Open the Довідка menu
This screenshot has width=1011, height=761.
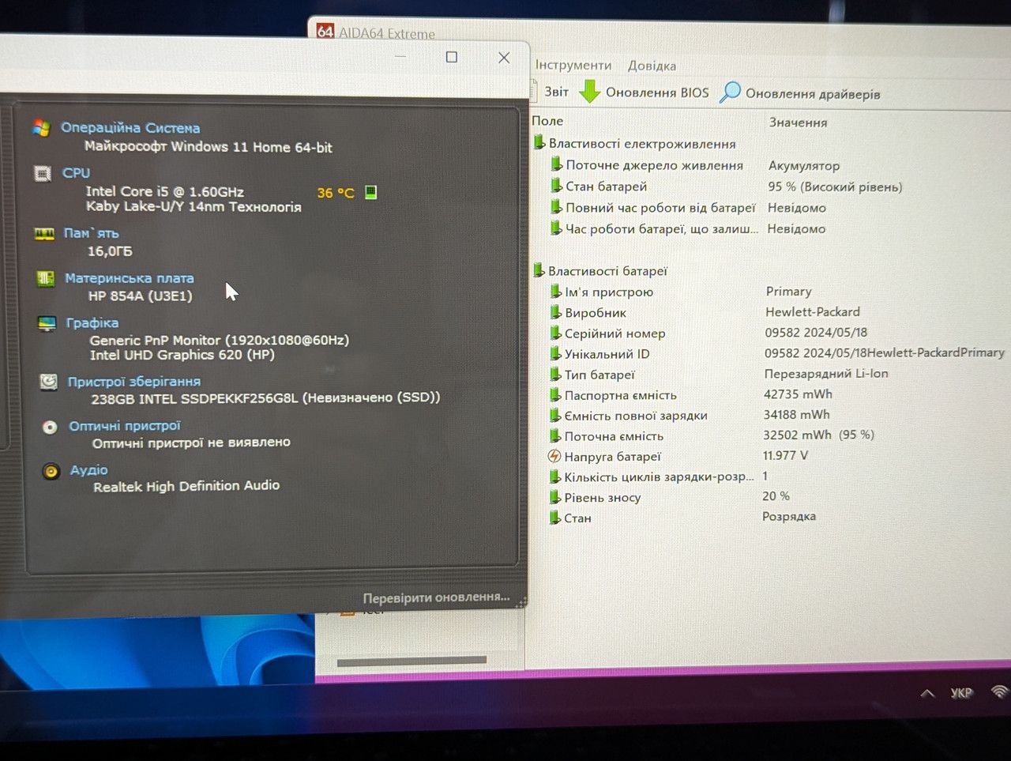coord(652,66)
